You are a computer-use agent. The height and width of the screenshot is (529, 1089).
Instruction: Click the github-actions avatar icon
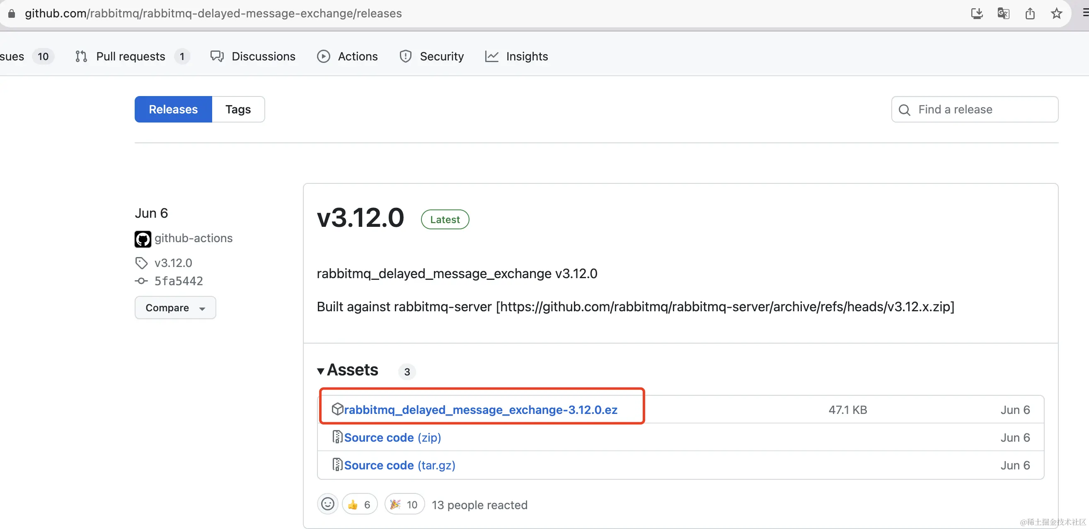(143, 239)
